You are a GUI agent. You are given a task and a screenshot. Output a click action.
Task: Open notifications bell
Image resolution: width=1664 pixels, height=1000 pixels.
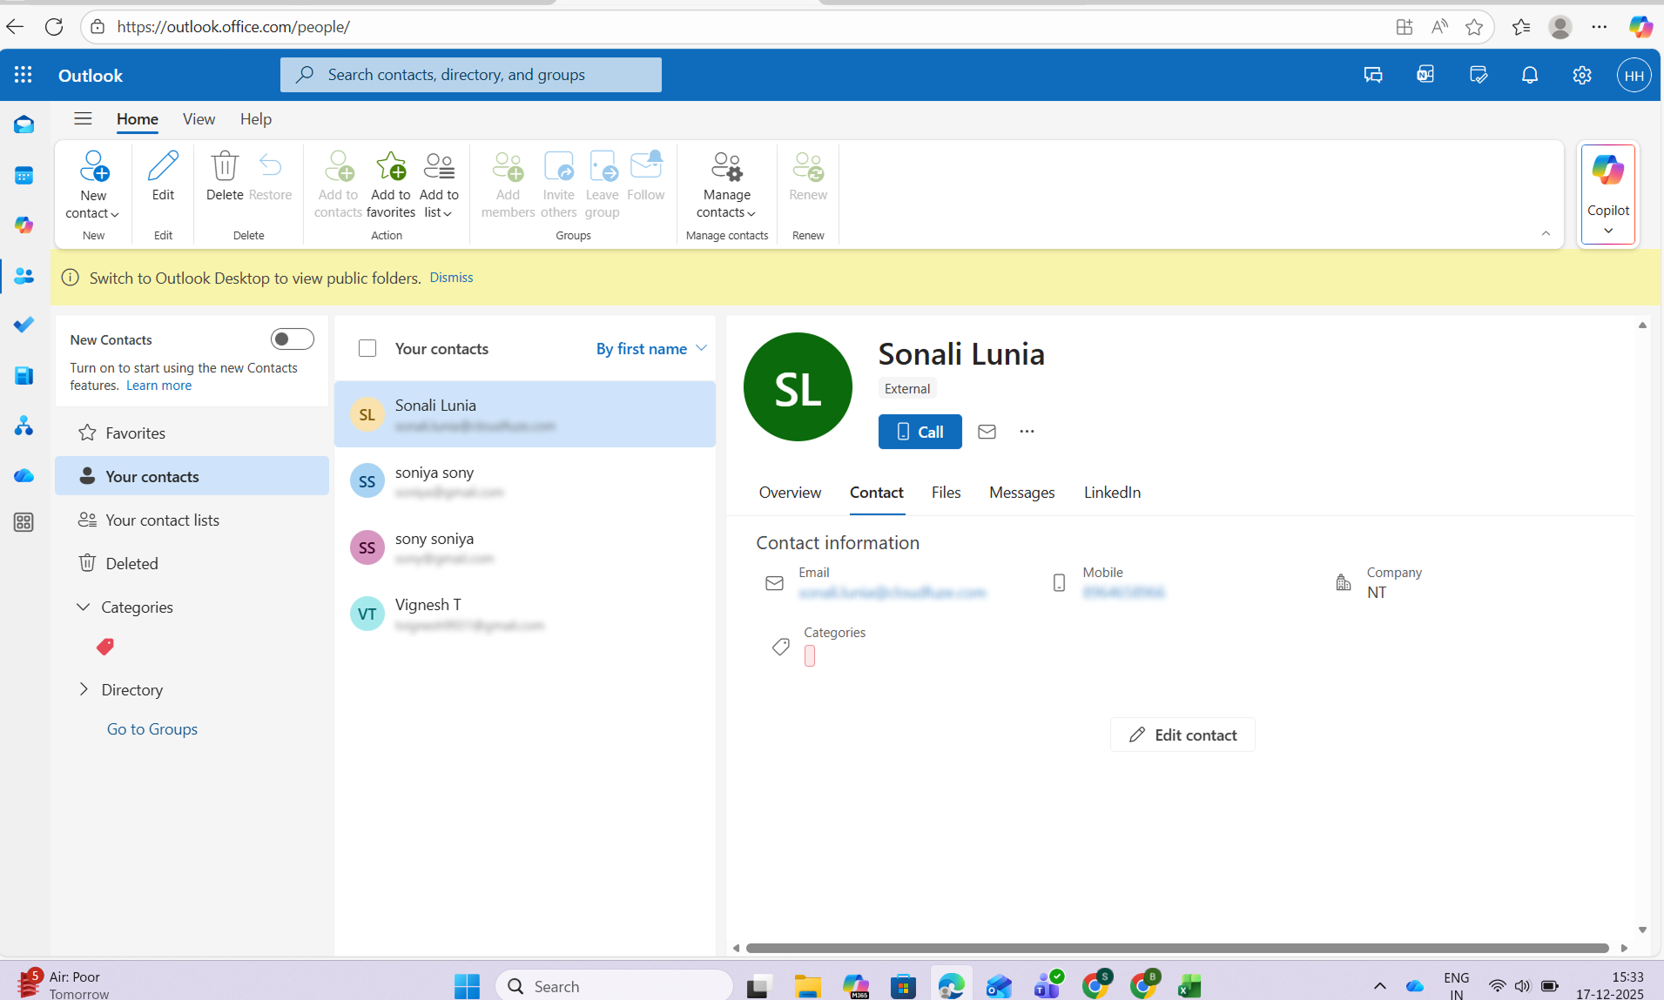[x=1530, y=75]
